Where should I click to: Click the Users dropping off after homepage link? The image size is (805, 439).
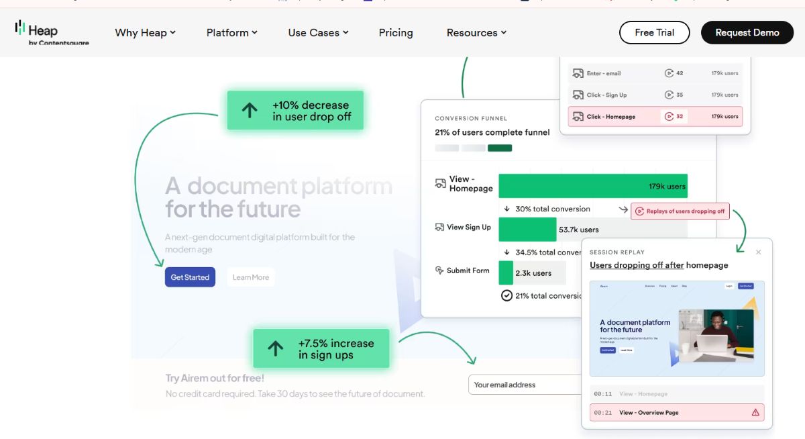(x=659, y=265)
